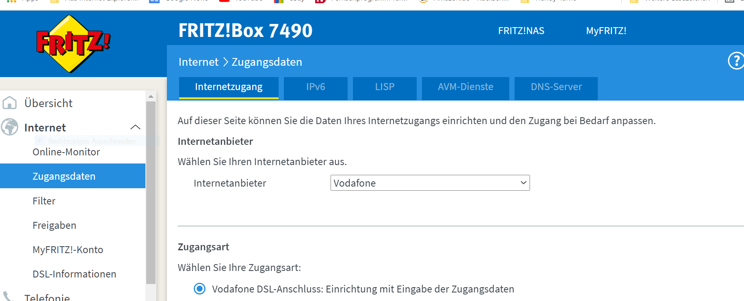This screenshot has height=301, width=744.
Task: Click the Internet globe icon
Action: (9, 127)
